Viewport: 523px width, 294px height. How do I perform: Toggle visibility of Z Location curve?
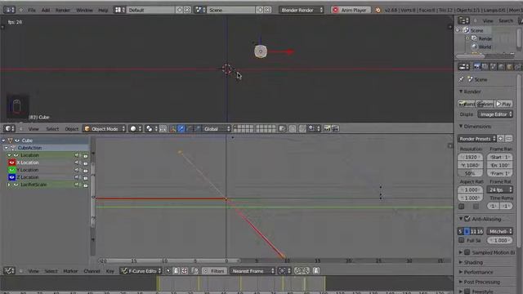(x=12, y=177)
